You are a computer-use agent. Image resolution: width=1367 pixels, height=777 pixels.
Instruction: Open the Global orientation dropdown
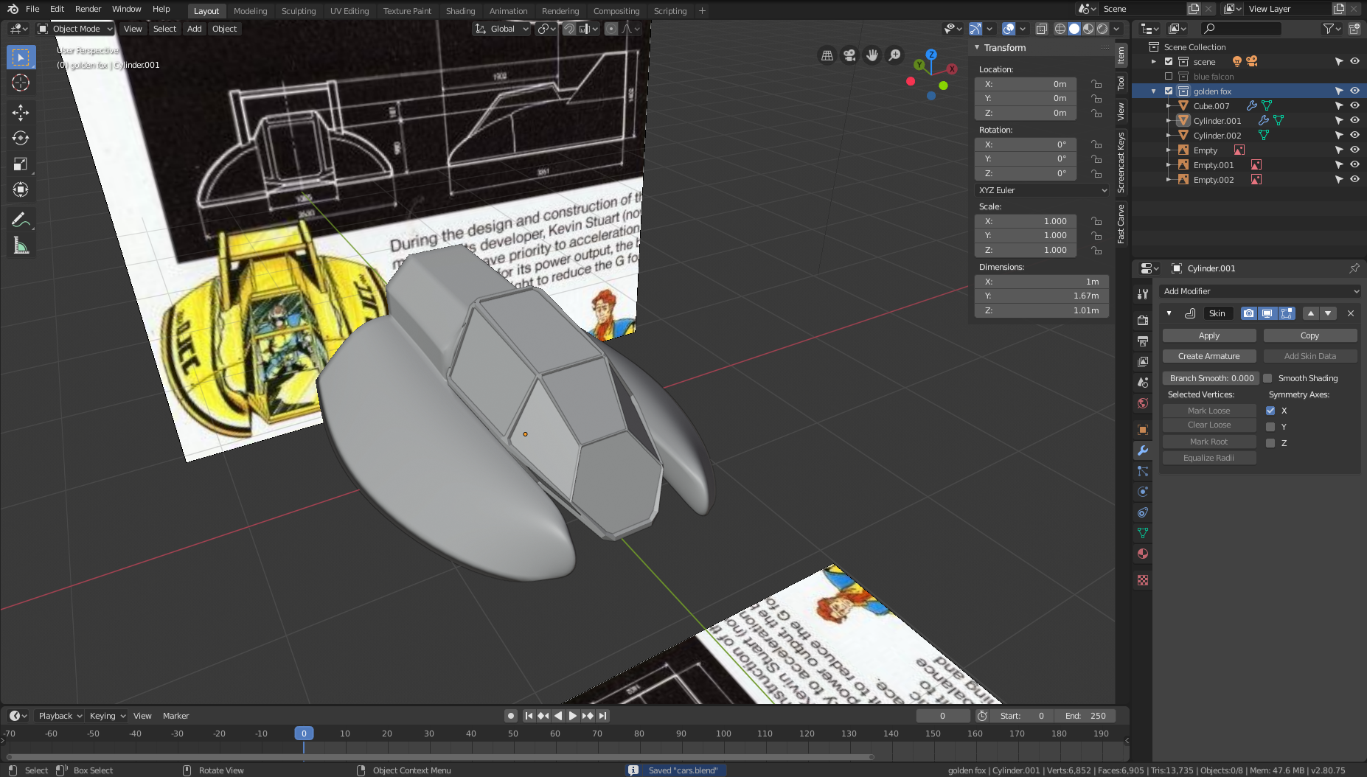pos(502,29)
